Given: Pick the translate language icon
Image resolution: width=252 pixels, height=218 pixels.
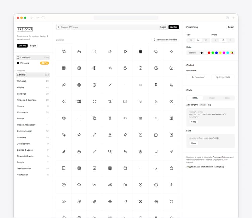Looking at the screenshot, I should (171, 85).
